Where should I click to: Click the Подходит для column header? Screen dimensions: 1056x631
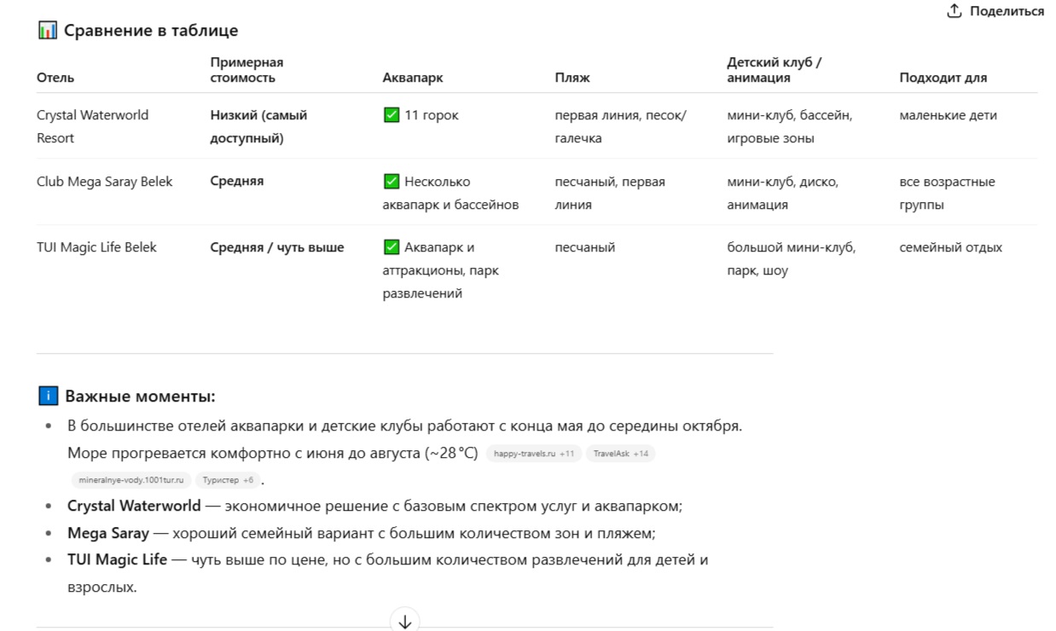943,78
